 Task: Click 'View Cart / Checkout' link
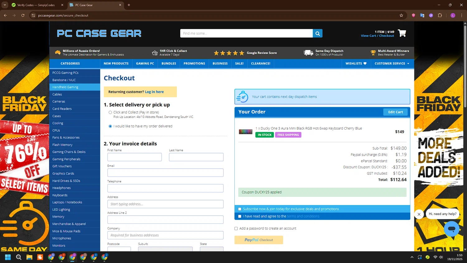[377, 36]
